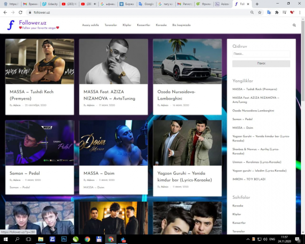The image size is (305, 244).
Task: Bookmark this page with the star icon
Action: click(x=260, y=12)
